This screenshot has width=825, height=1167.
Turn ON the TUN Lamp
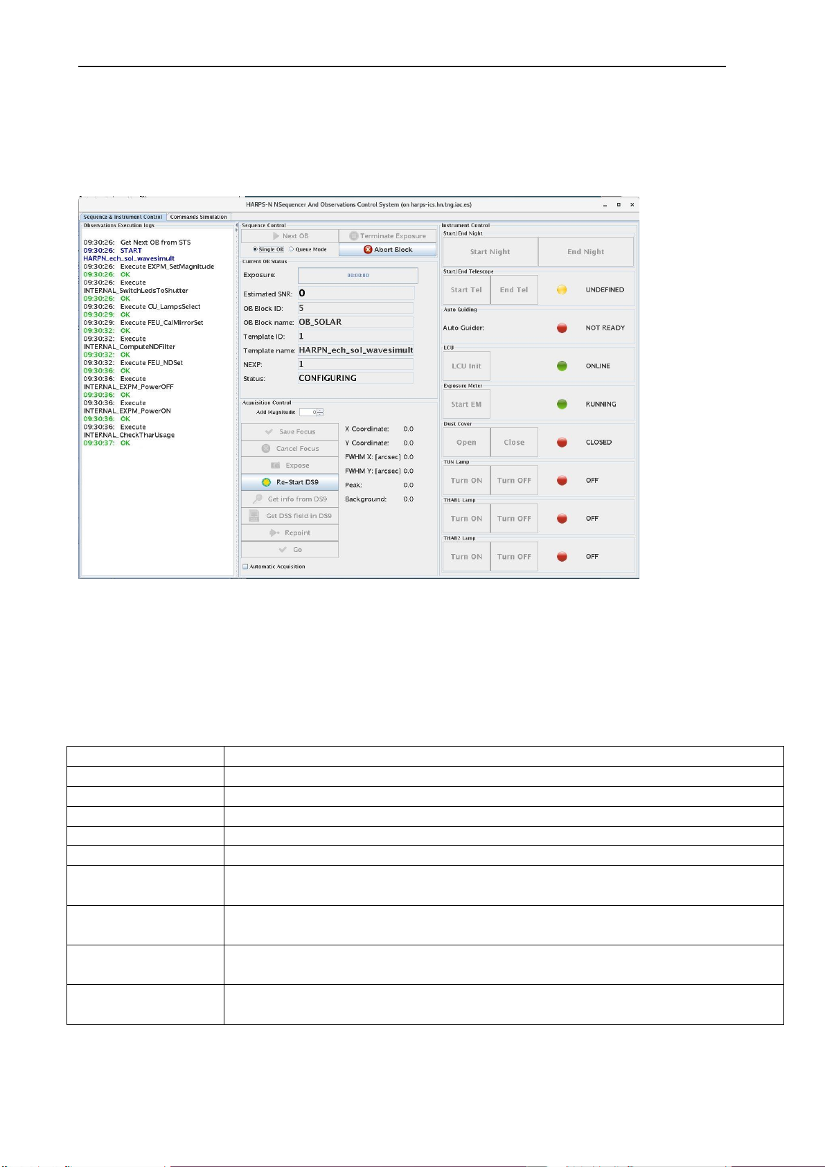(x=466, y=481)
